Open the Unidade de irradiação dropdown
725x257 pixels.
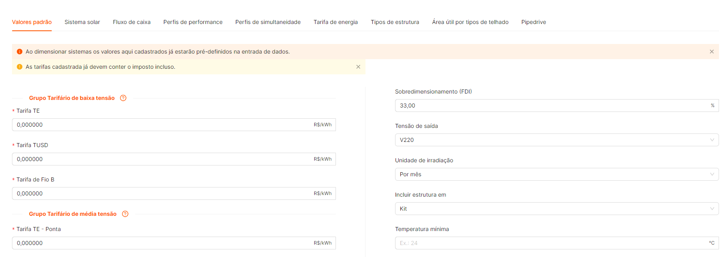(556, 174)
